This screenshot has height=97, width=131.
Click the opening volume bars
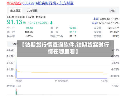pyautogui.click(x=17, y=92)
